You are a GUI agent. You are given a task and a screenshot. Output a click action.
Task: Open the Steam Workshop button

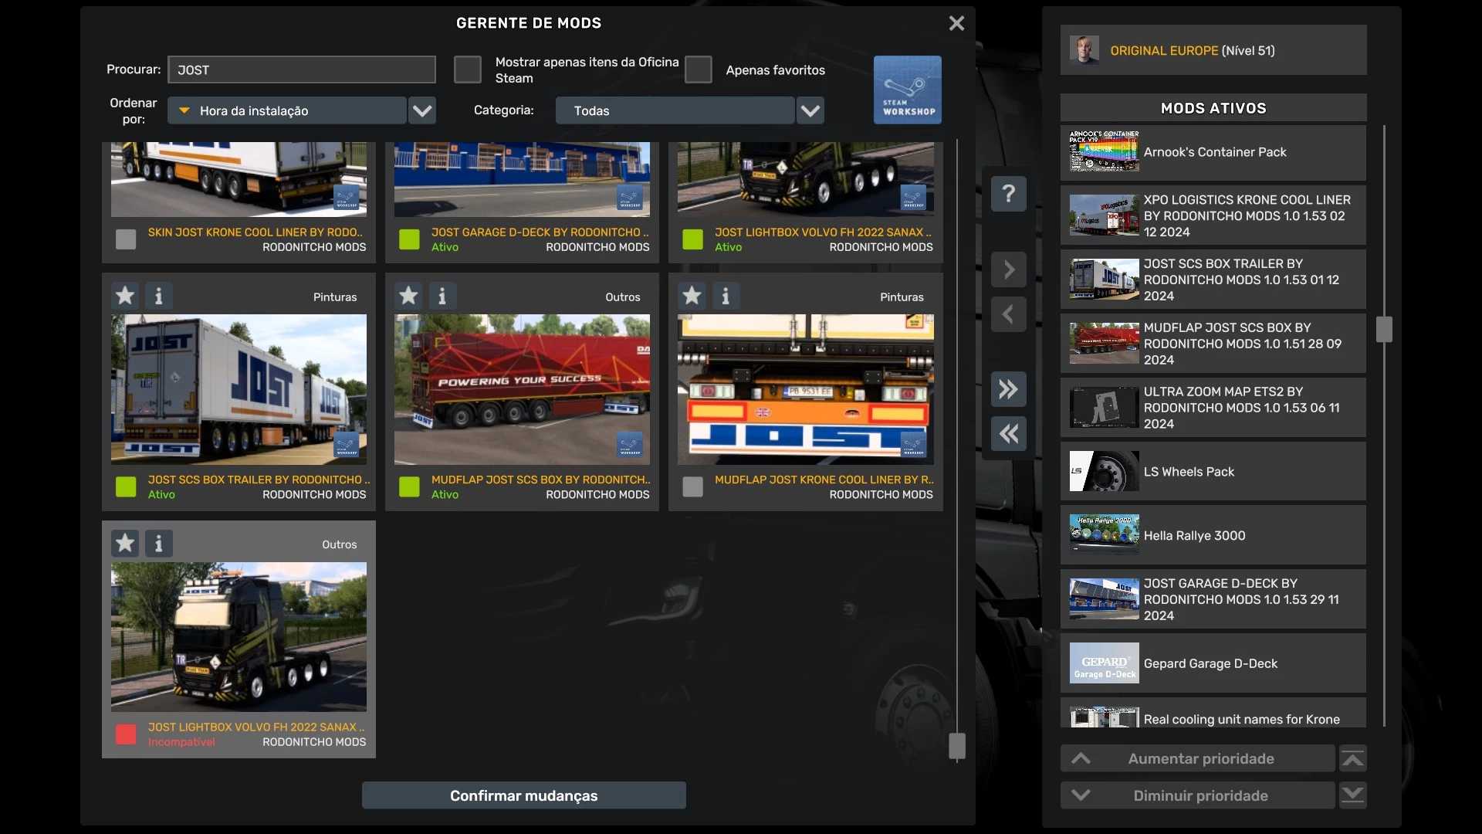point(907,90)
